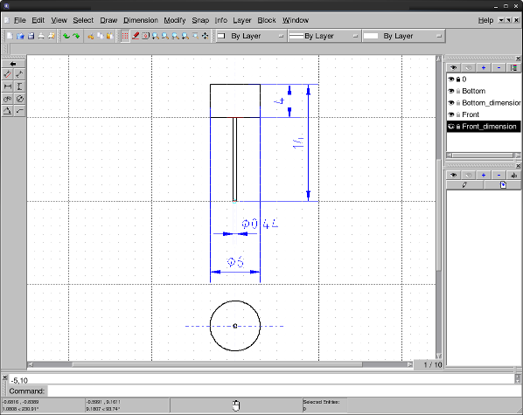523x415 pixels.
Task: Select the Front layer row
Action: tap(484, 114)
